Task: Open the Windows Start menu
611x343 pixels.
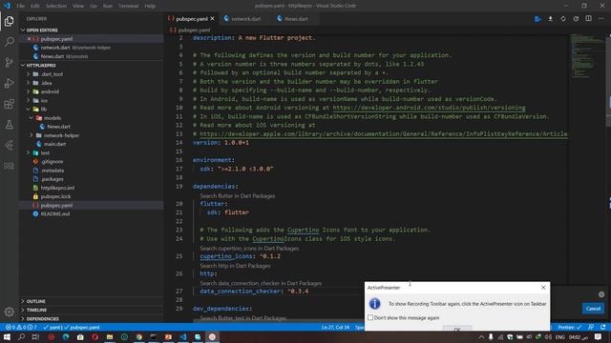Action: 7,336
